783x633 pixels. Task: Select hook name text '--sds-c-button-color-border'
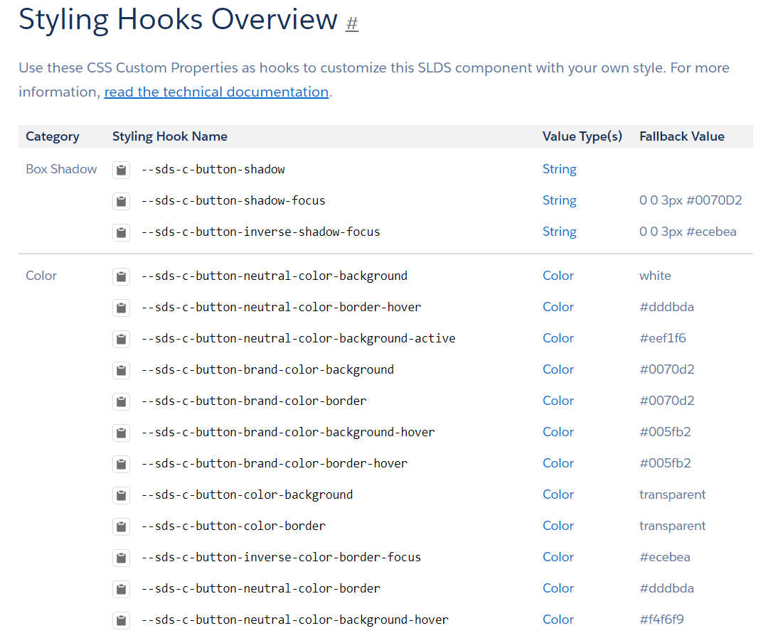pyautogui.click(x=234, y=526)
